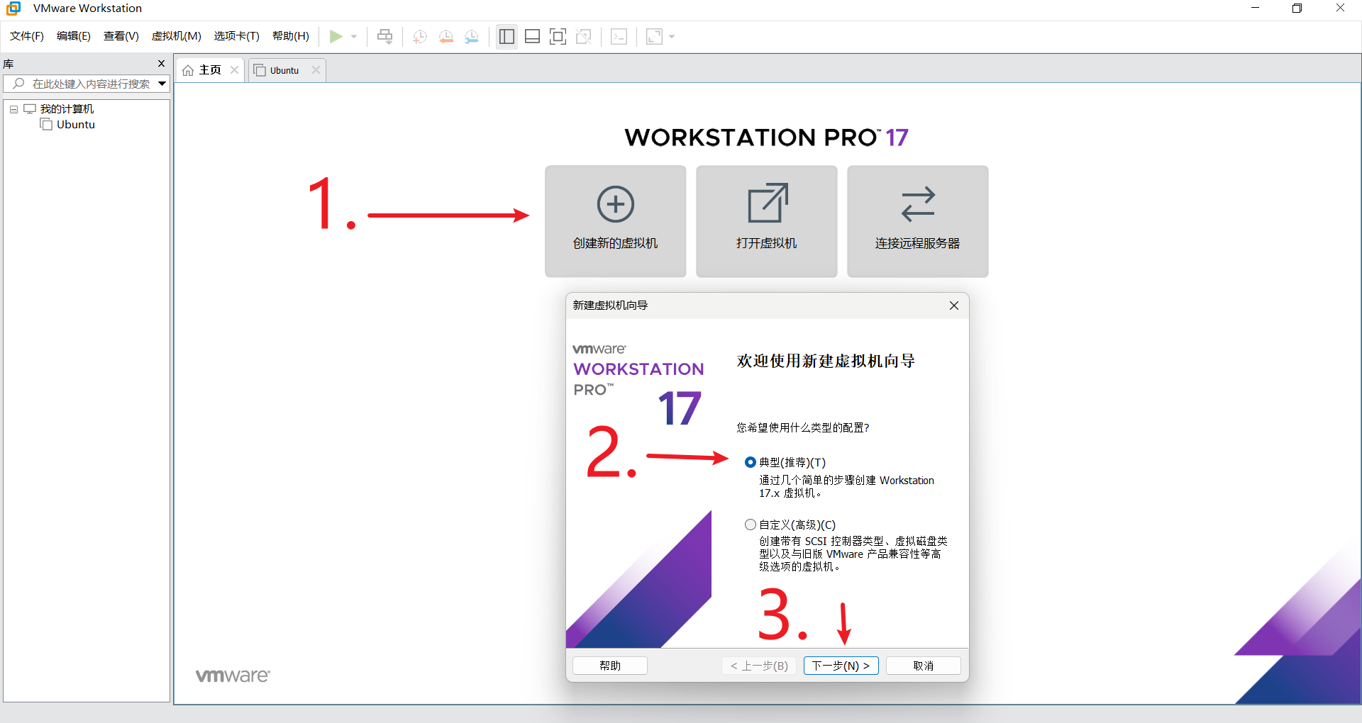Click the Create New Virtual Machine tile
The height and width of the screenshot is (723, 1362).
pos(615,220)
